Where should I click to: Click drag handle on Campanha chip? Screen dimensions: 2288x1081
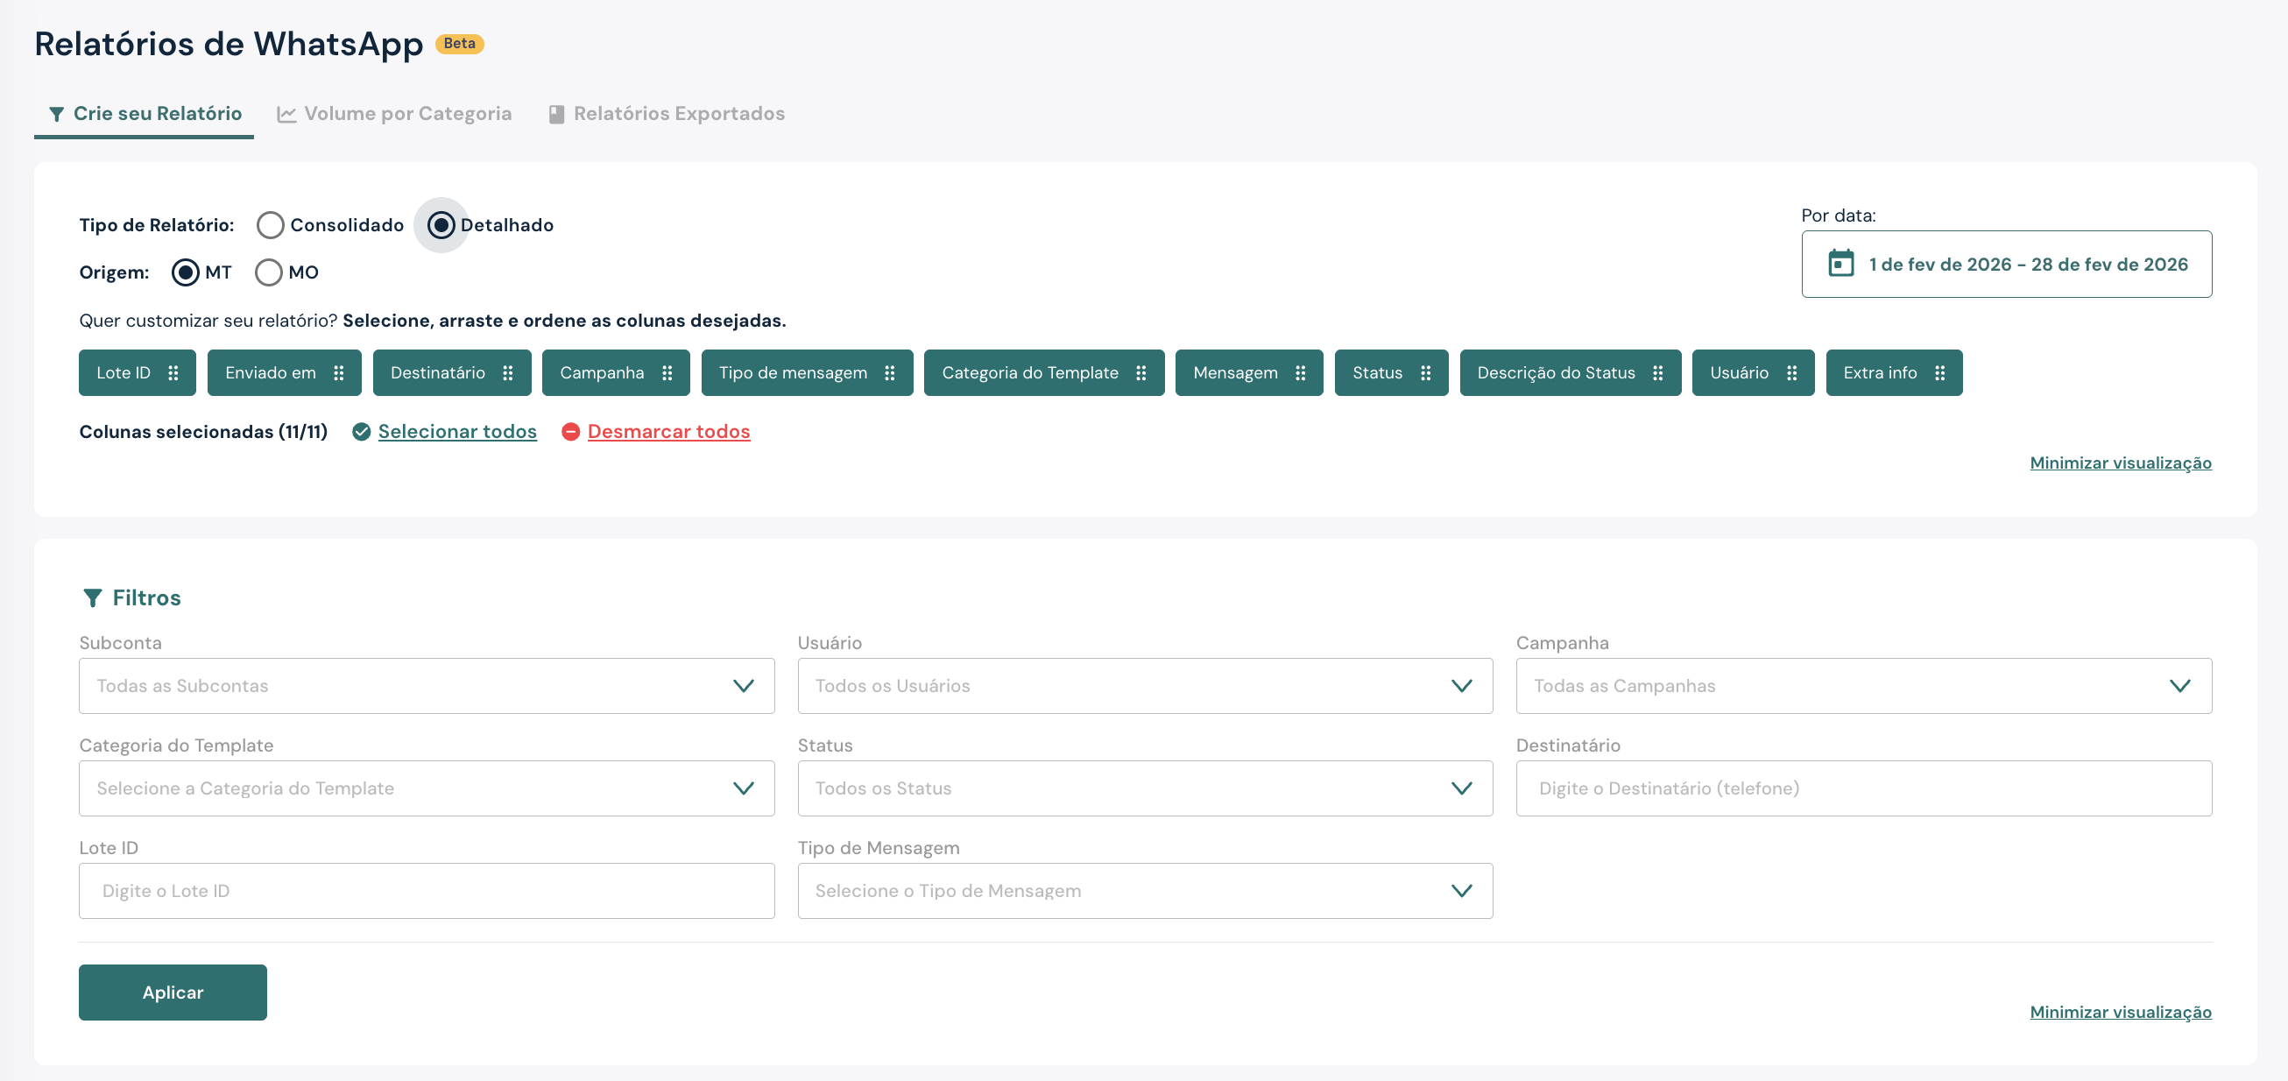(x=667, y=373)
